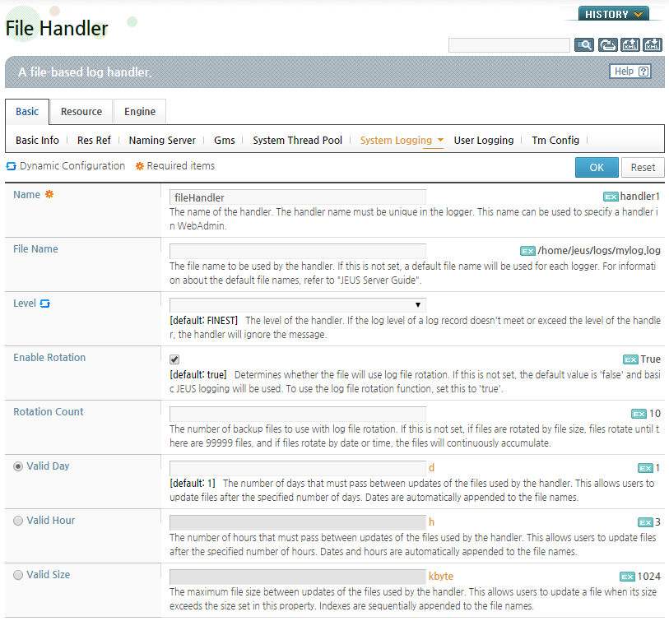Screen dimensions: 669x621
Task: Expand the System Logging submenu arrow
Action: click(x=441, y=140)
